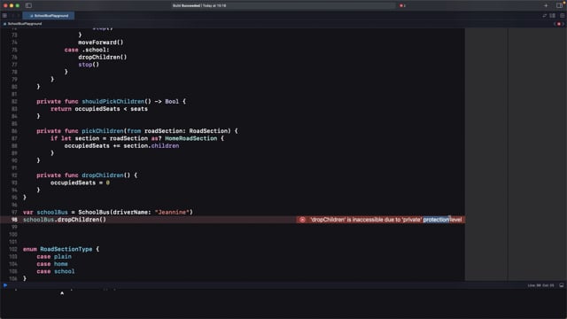Toggle the inspectors panel button
Image resolution: width=567 pixels, height=319 pixels.
559,5
